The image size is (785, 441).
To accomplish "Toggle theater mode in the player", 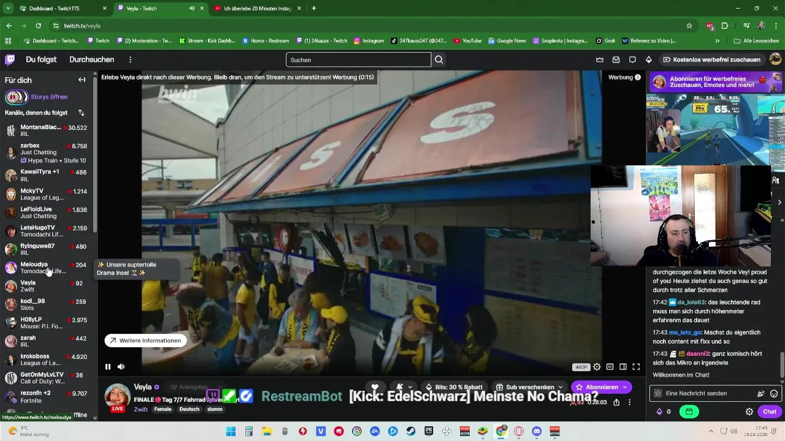I will tap(623, 367).
